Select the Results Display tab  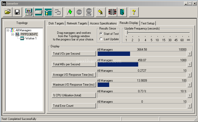(129, 23)
